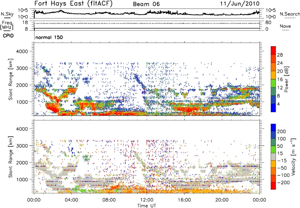Click the "80" Nave axis tick
Image resolution: width=300 pixels, height=208 pixels.
268,23
